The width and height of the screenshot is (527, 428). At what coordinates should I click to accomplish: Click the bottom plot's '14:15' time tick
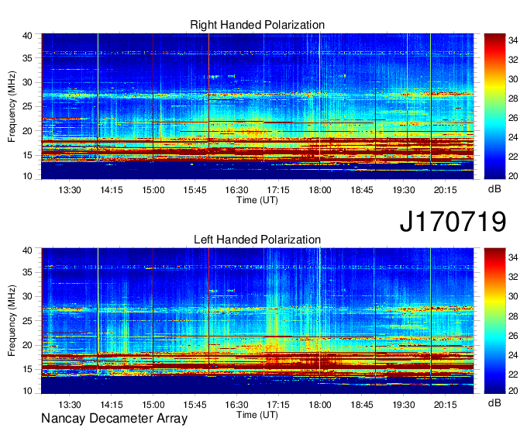(112, 405)
